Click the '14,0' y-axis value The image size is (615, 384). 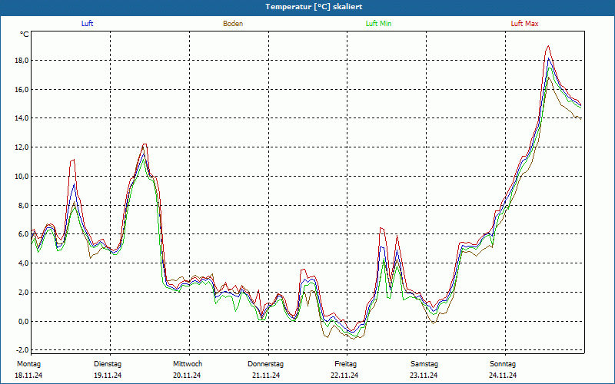(22, 118)
